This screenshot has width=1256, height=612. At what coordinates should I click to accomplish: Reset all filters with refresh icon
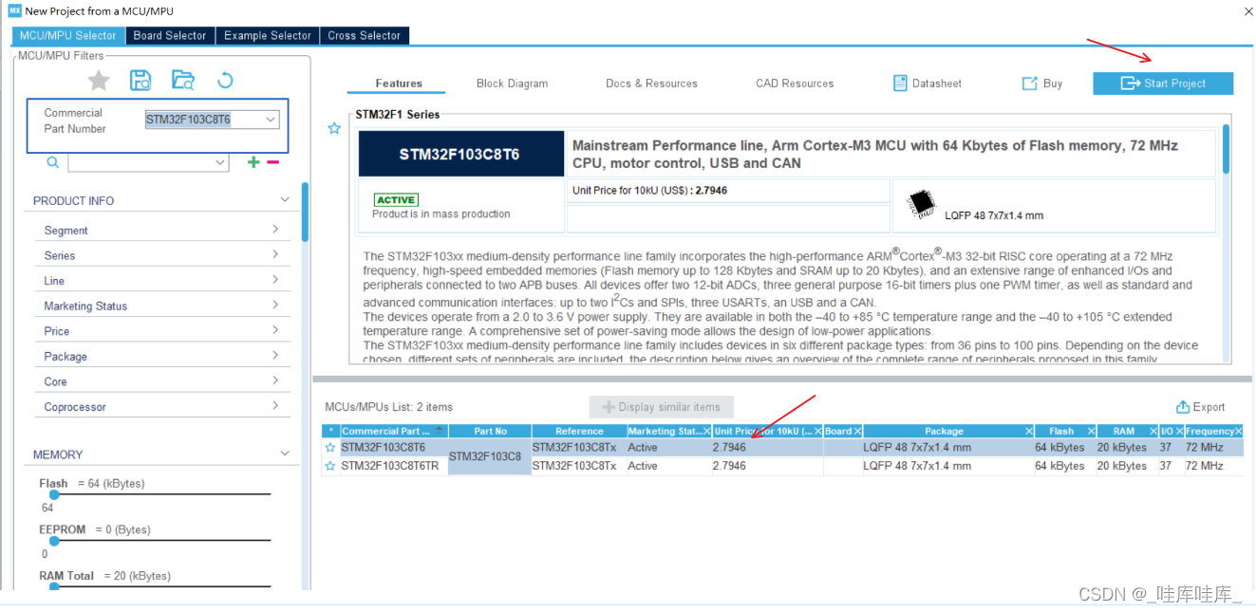(x=225, y=81)
